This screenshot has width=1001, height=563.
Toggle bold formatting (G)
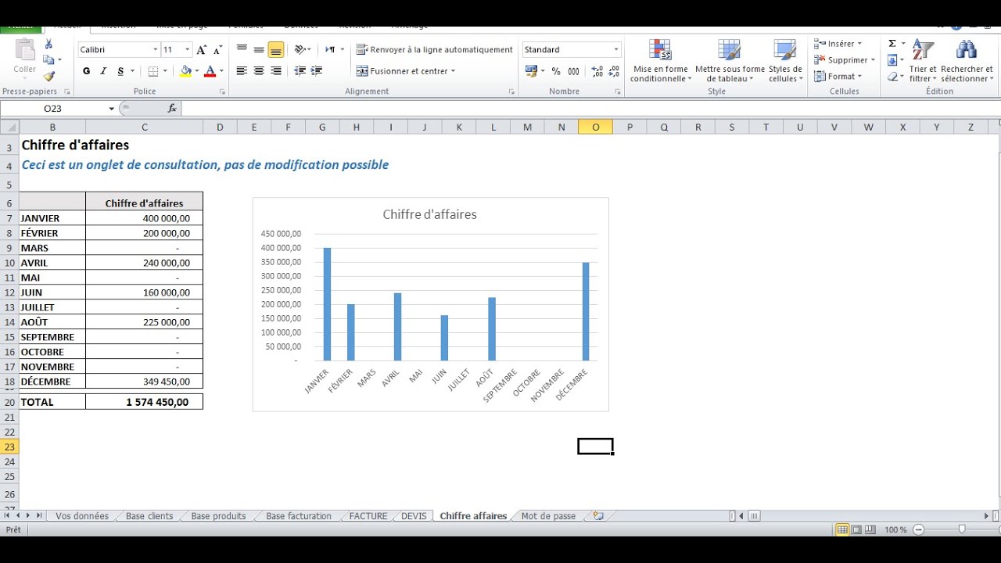tap(86, 71)
